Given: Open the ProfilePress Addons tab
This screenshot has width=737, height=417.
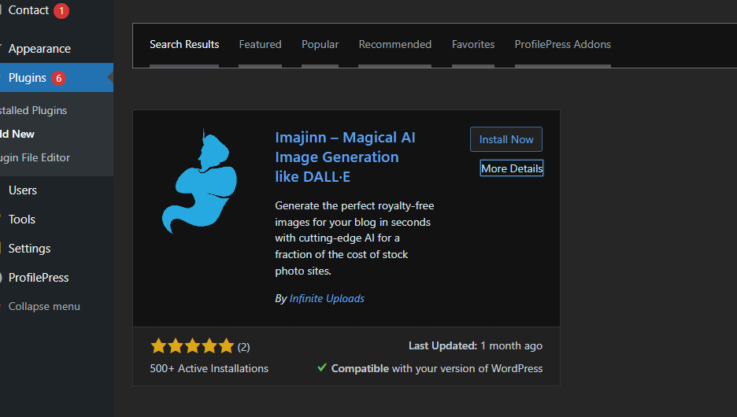Looking at the screenshot, I should 562,44.
